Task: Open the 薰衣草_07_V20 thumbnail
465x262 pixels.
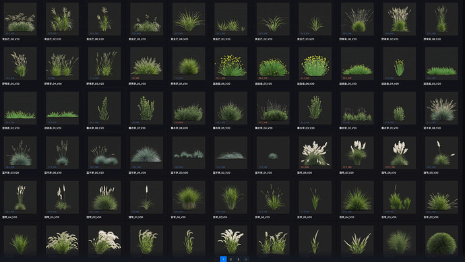Action: (x=146, y=108)
